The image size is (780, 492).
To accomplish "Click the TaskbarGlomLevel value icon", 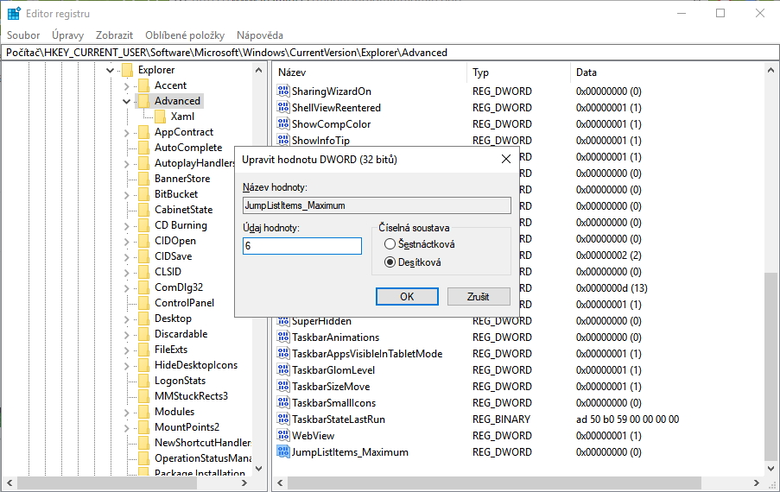I will (283, 369).
